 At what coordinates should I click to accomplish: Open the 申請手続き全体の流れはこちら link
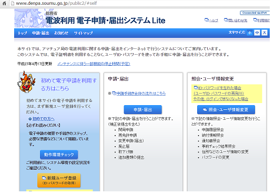(x=141, y=94)
